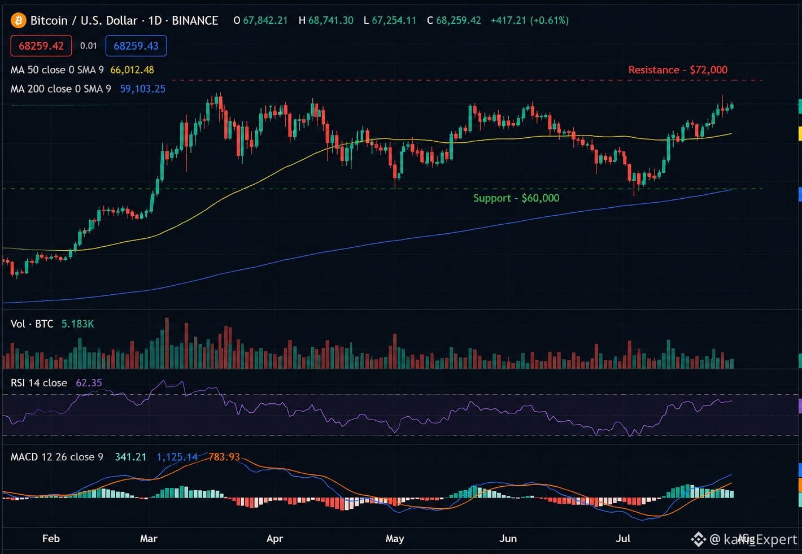
Task: Click the blue 68259.43 buy price button
Action: [136, 46]
